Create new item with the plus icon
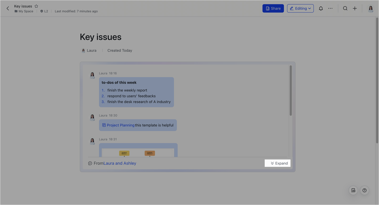 [355, 8]
